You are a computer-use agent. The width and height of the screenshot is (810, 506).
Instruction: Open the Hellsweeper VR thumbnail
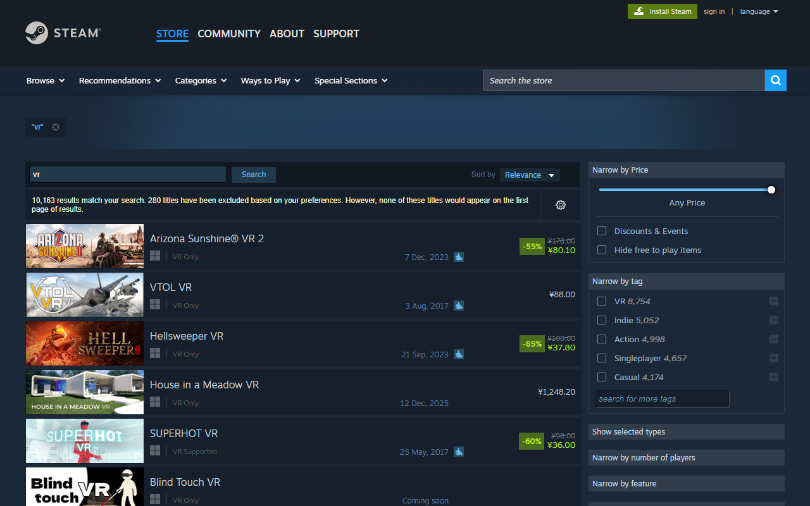pos(85,343)
